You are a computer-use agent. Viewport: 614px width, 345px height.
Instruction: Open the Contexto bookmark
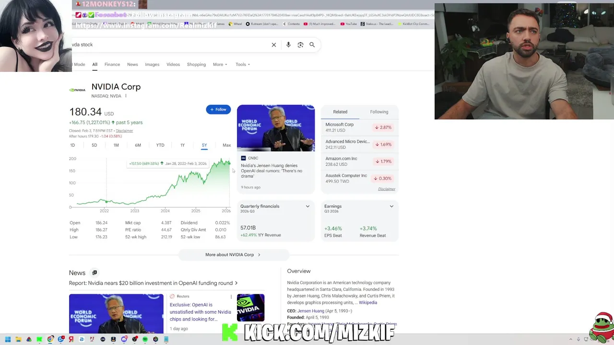pos(292,24)
